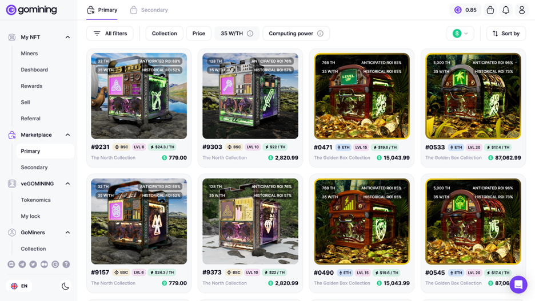Image resolution: width=535 pixels, height=301 pixels.
Task: Click info icon beside Computing power
Action: point(320,33)
